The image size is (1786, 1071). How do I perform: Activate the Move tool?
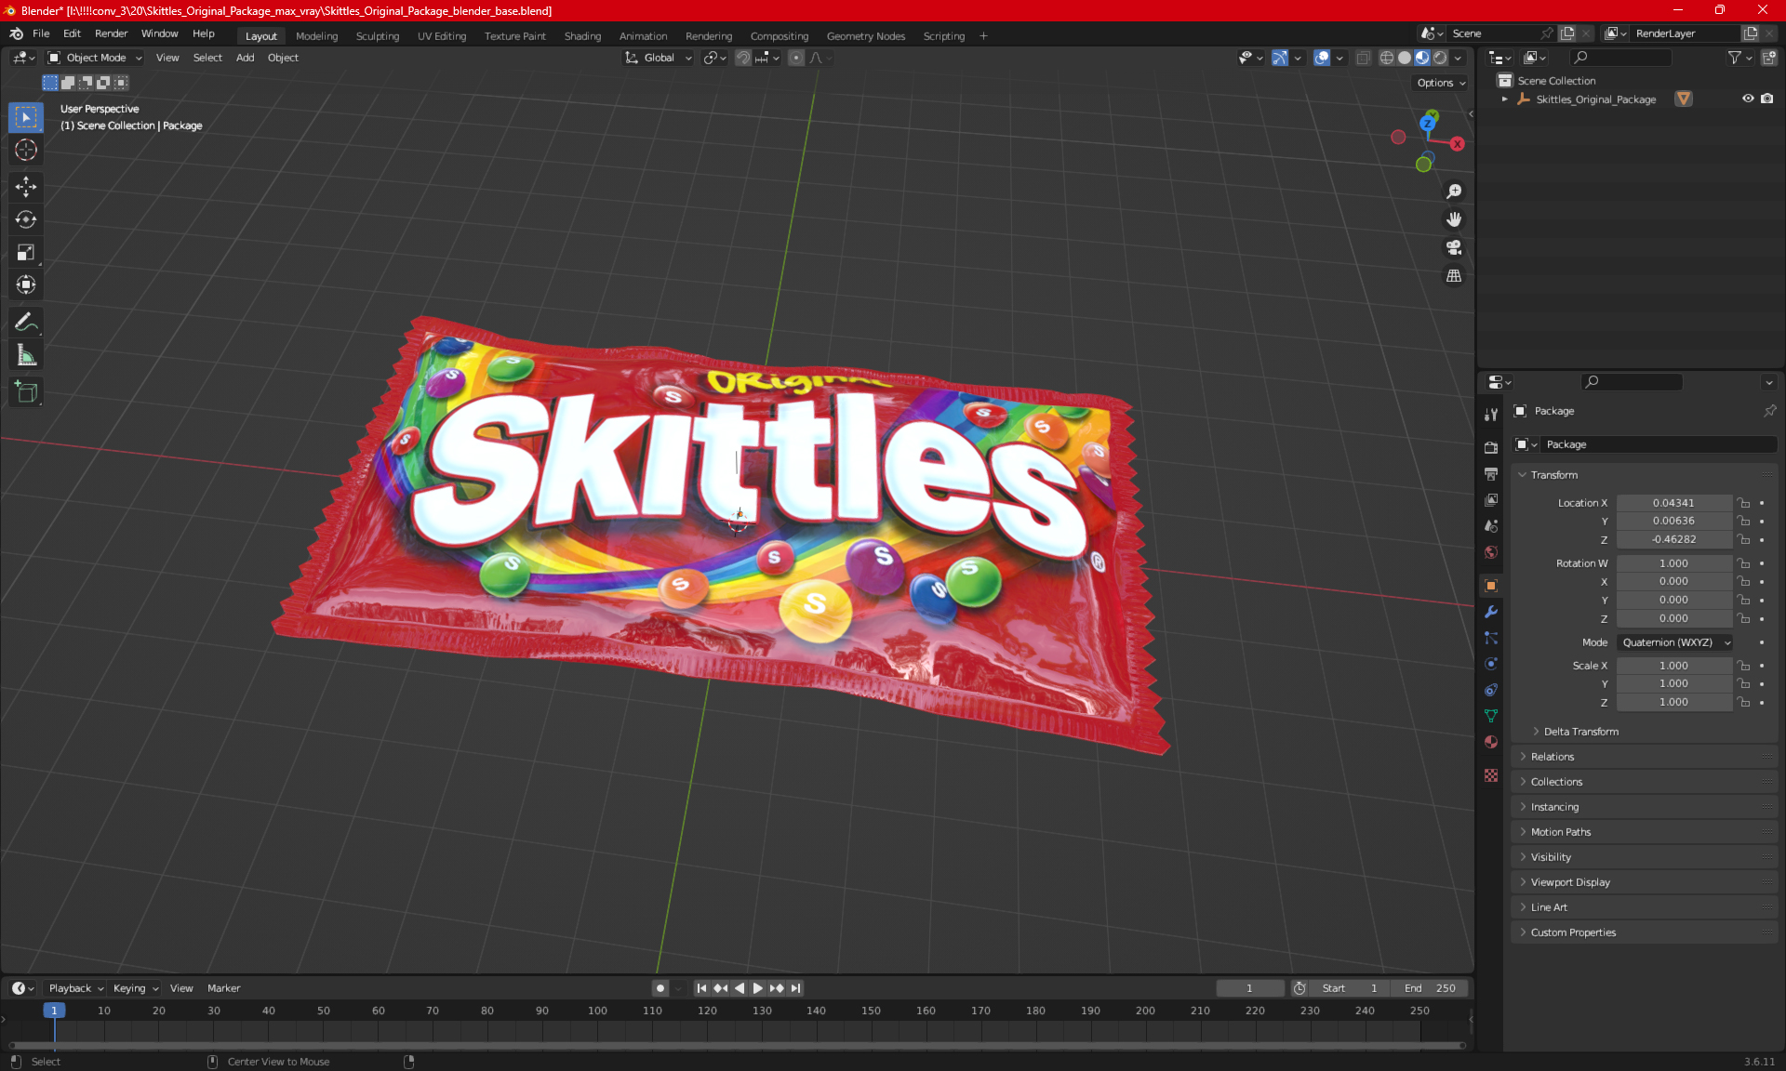[x=26, y=187]
